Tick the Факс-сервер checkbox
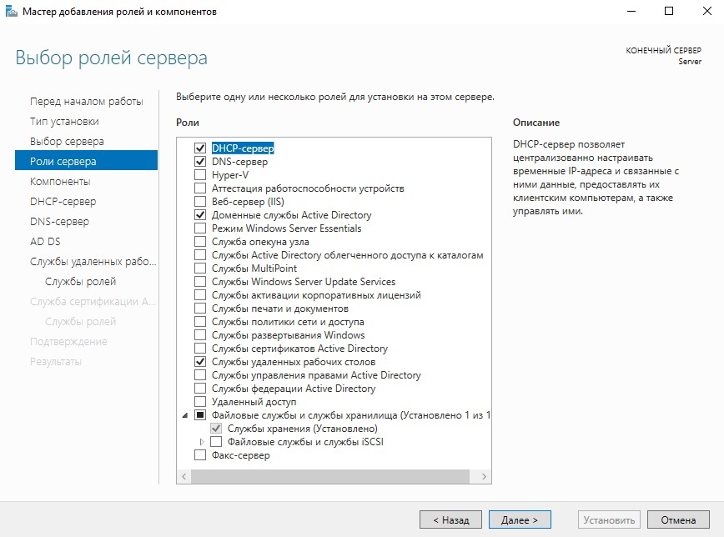This screenshot has height=537, width=724. point(199,455)
